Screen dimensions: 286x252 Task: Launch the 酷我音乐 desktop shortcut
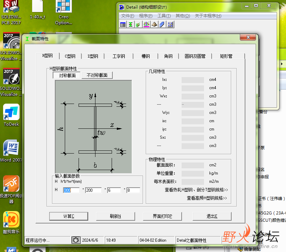click(x=11, y=222)
